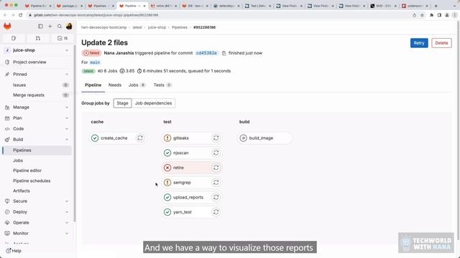Open Jobs in the Build sidebar
The image size is (460, 258).
18,161
